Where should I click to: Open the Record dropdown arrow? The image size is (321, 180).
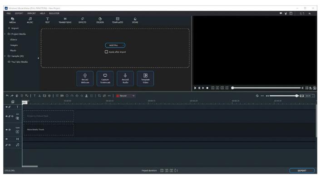point(133,96)
